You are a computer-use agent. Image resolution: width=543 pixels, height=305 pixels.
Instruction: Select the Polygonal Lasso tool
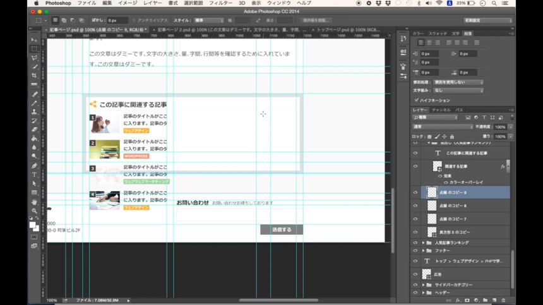click(x=34, y=57)
